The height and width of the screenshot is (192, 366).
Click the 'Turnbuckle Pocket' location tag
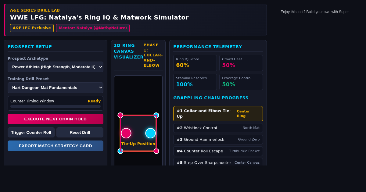pos(244,151)
